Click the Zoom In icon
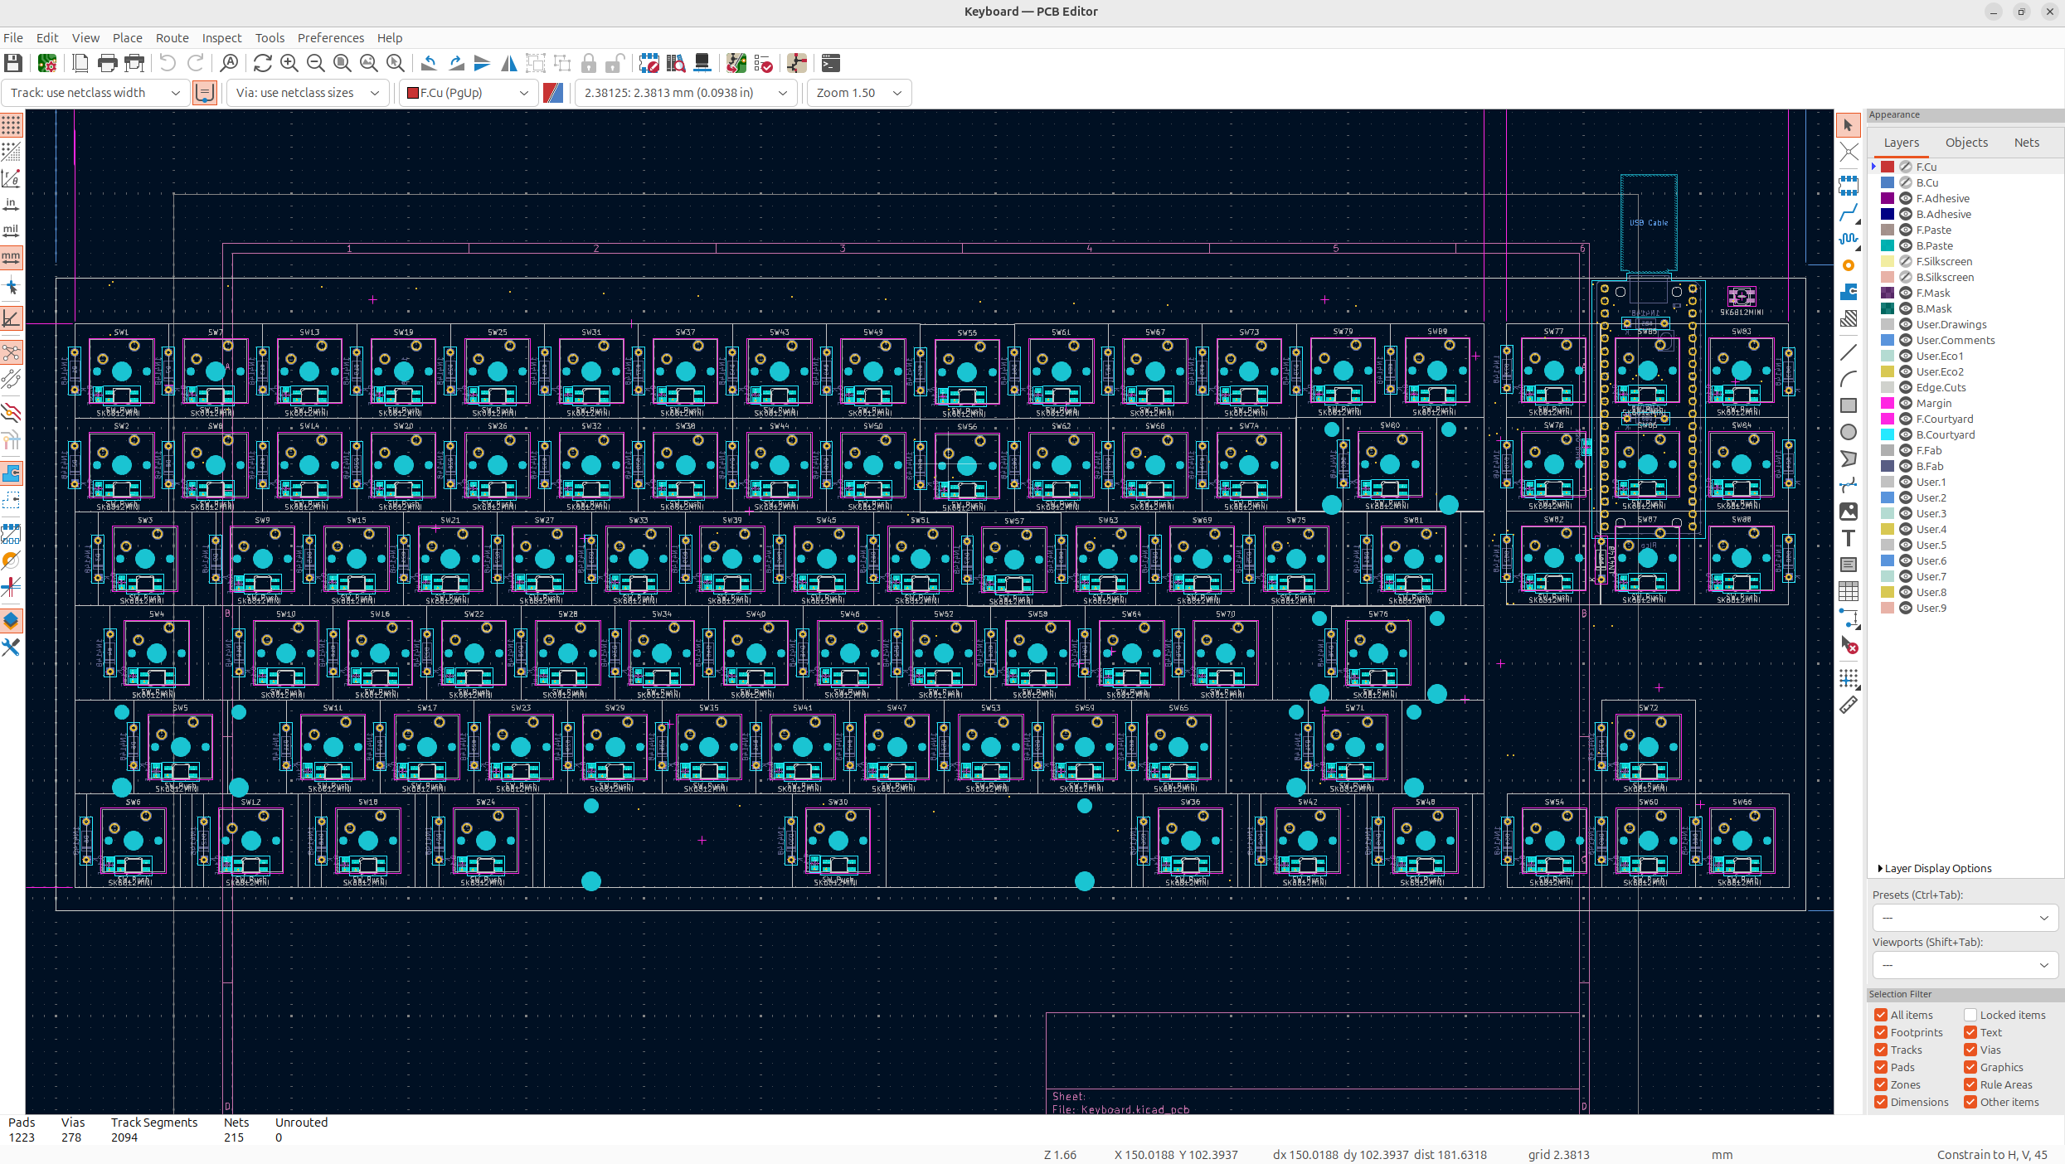Image resolution: width=2065 pixels, height=1164 pixels. [x=289, y=63]
